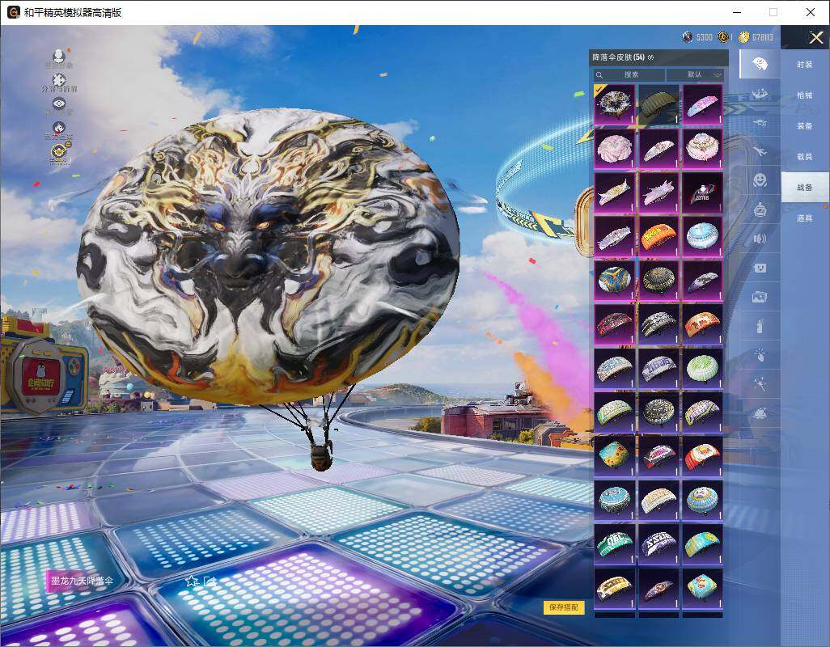Screen dimensions: 830x647
Task: Open the smiley emote category icon
Action: tap(760, 180)
